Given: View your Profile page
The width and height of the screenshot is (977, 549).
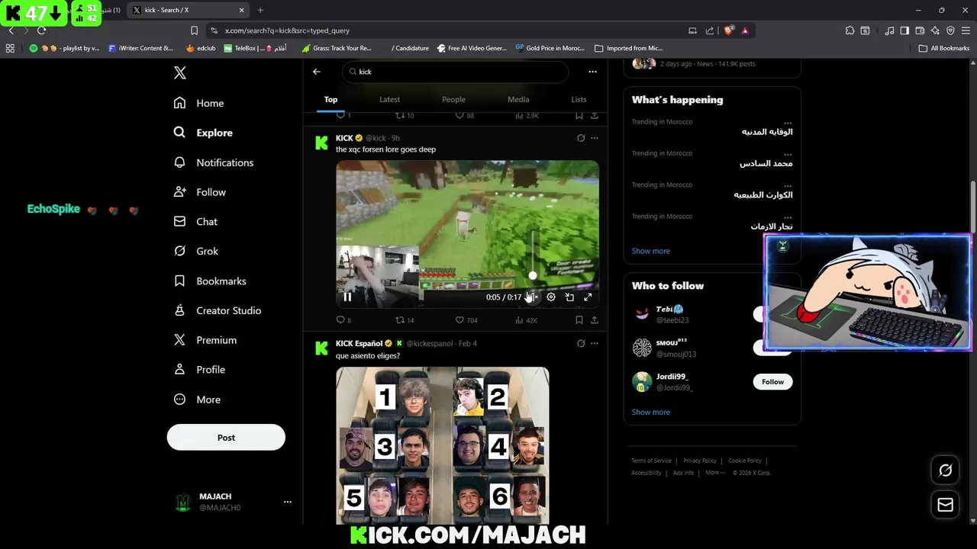Looking at the screenshot, I should tap(198, 370).
